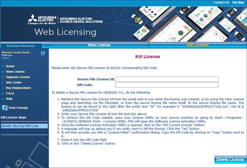
Task: Open Upgrade License page
Action: pyautogui.click(x=18, y=77)
